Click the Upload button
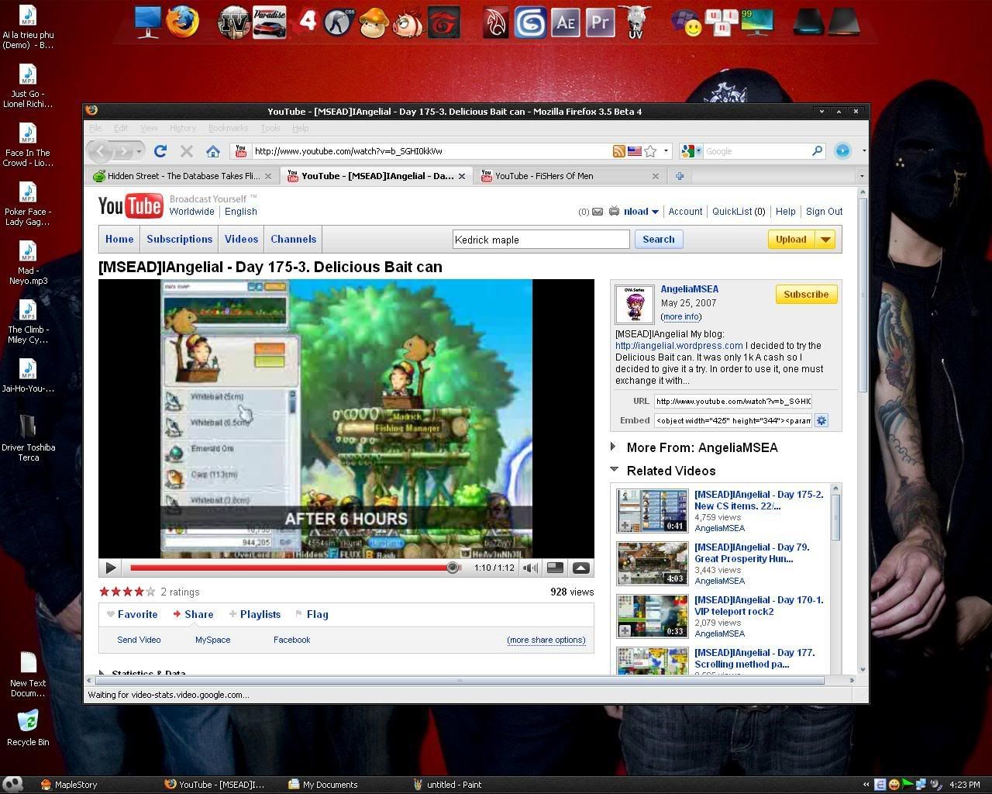The height and width of the screenshot is (794, 992). pyautogui.click(x=791, y=240)
